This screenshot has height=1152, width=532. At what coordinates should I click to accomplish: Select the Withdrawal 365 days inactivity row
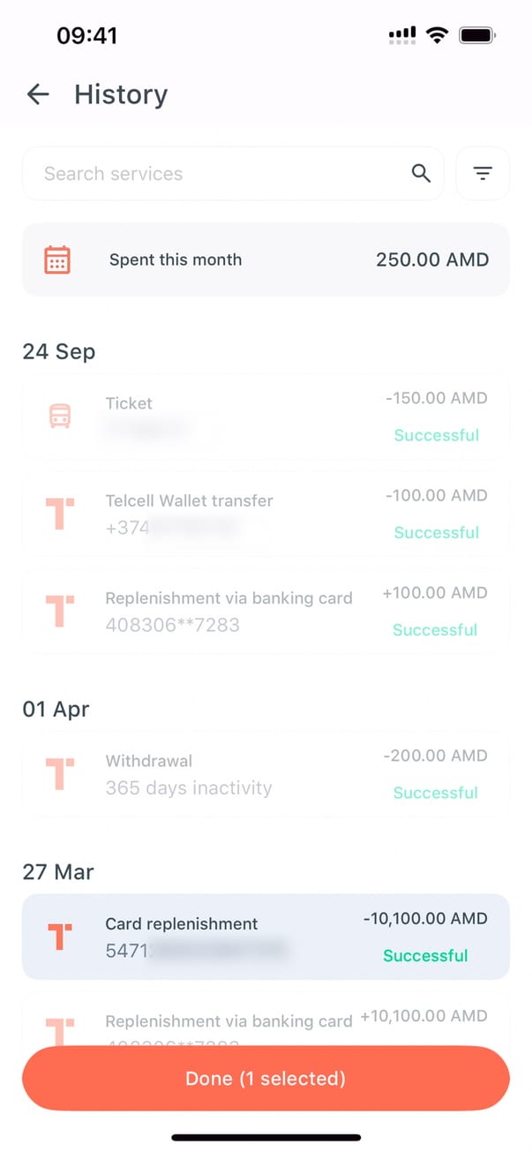click(x=265, y=774)
